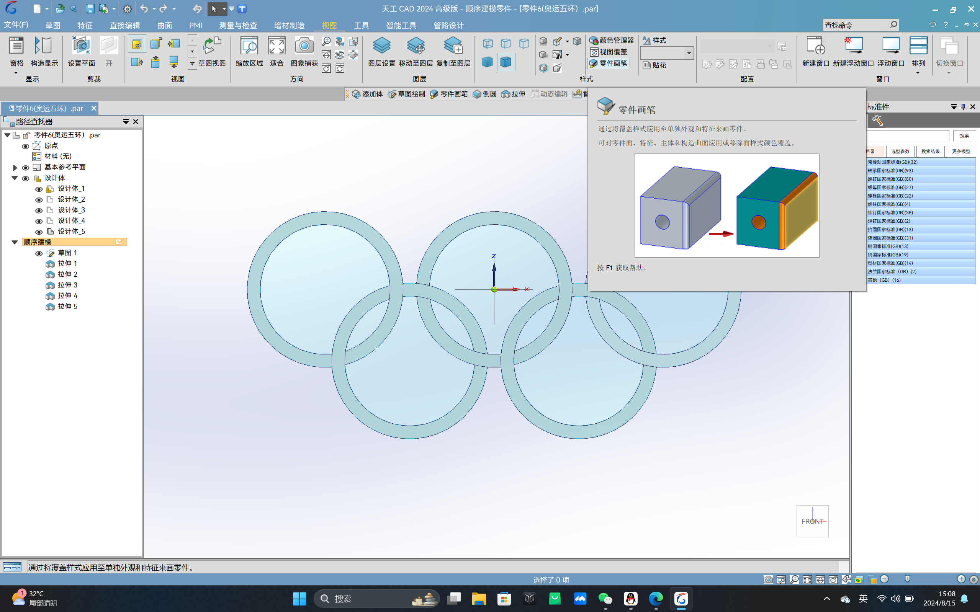Click the 搜索结果 tab button
Viewport: 980px width, 612px height.
930,152
